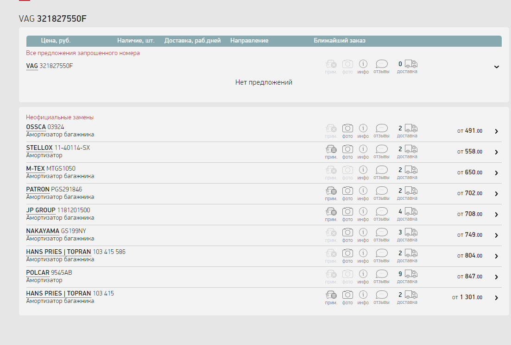Read reviews for NAKAYAMA GS199NY
The image size is (511, 345).
click(381, 235)
